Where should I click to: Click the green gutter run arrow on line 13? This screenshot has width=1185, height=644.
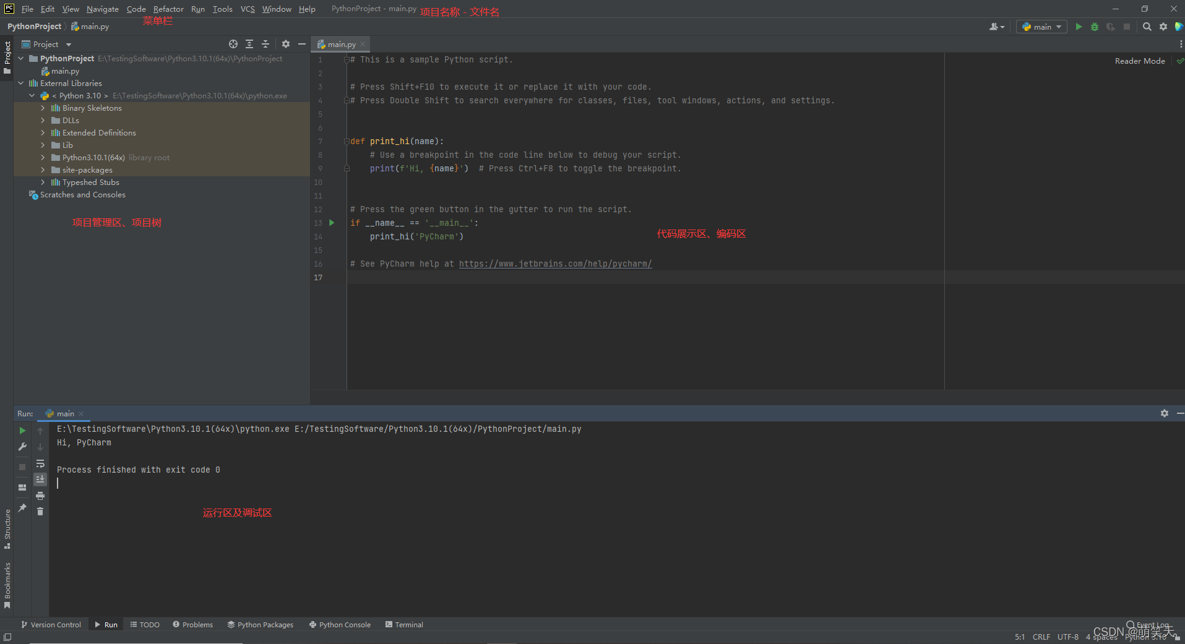[332, 223]
